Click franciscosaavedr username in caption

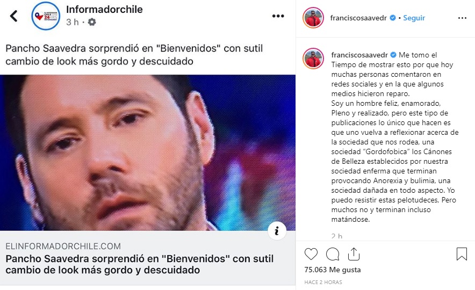click(x=359, y=55)
